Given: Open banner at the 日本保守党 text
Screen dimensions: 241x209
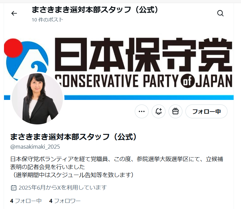Looking at the screenshot, I should click(x=143, y=55).
